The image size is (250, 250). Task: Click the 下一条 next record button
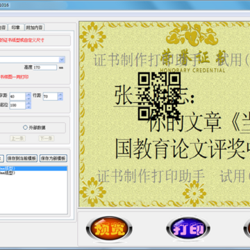pos(47,138)
